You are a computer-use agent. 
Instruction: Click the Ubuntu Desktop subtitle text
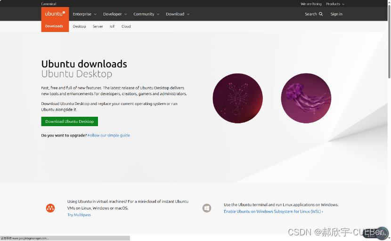(x=77, y=74)
